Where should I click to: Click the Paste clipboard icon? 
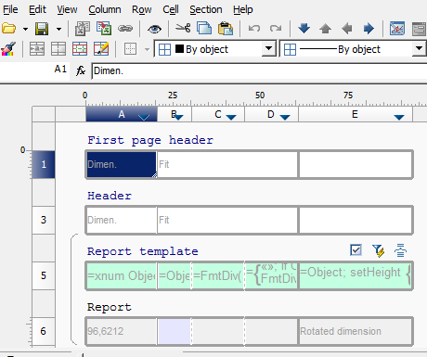[x=226, y=29]
